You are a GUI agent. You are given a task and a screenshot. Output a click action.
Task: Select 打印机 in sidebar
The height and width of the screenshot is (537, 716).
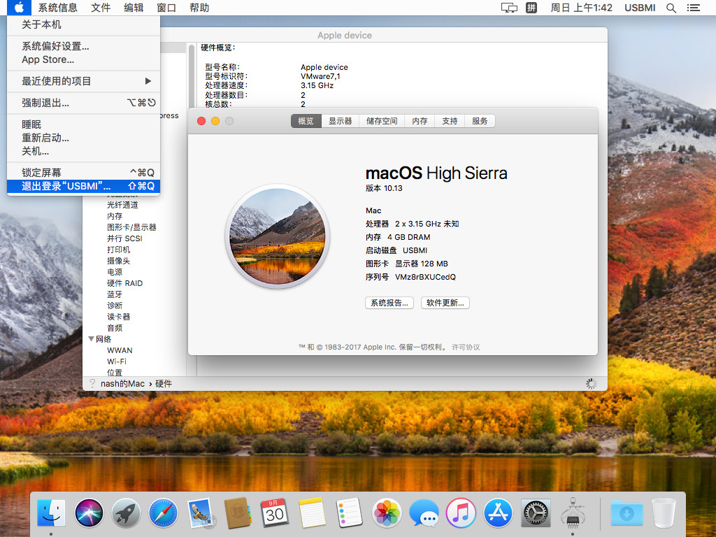click(119, 250)
